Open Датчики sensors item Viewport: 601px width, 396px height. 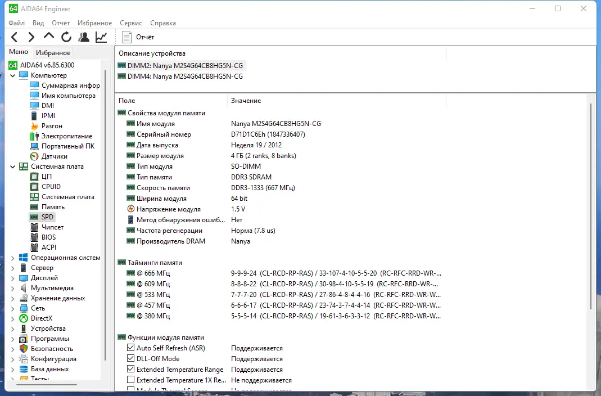click(49, 156)
